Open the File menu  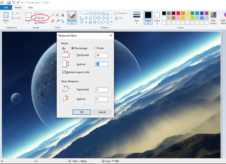pyautogui.click(x=6, y=7)
